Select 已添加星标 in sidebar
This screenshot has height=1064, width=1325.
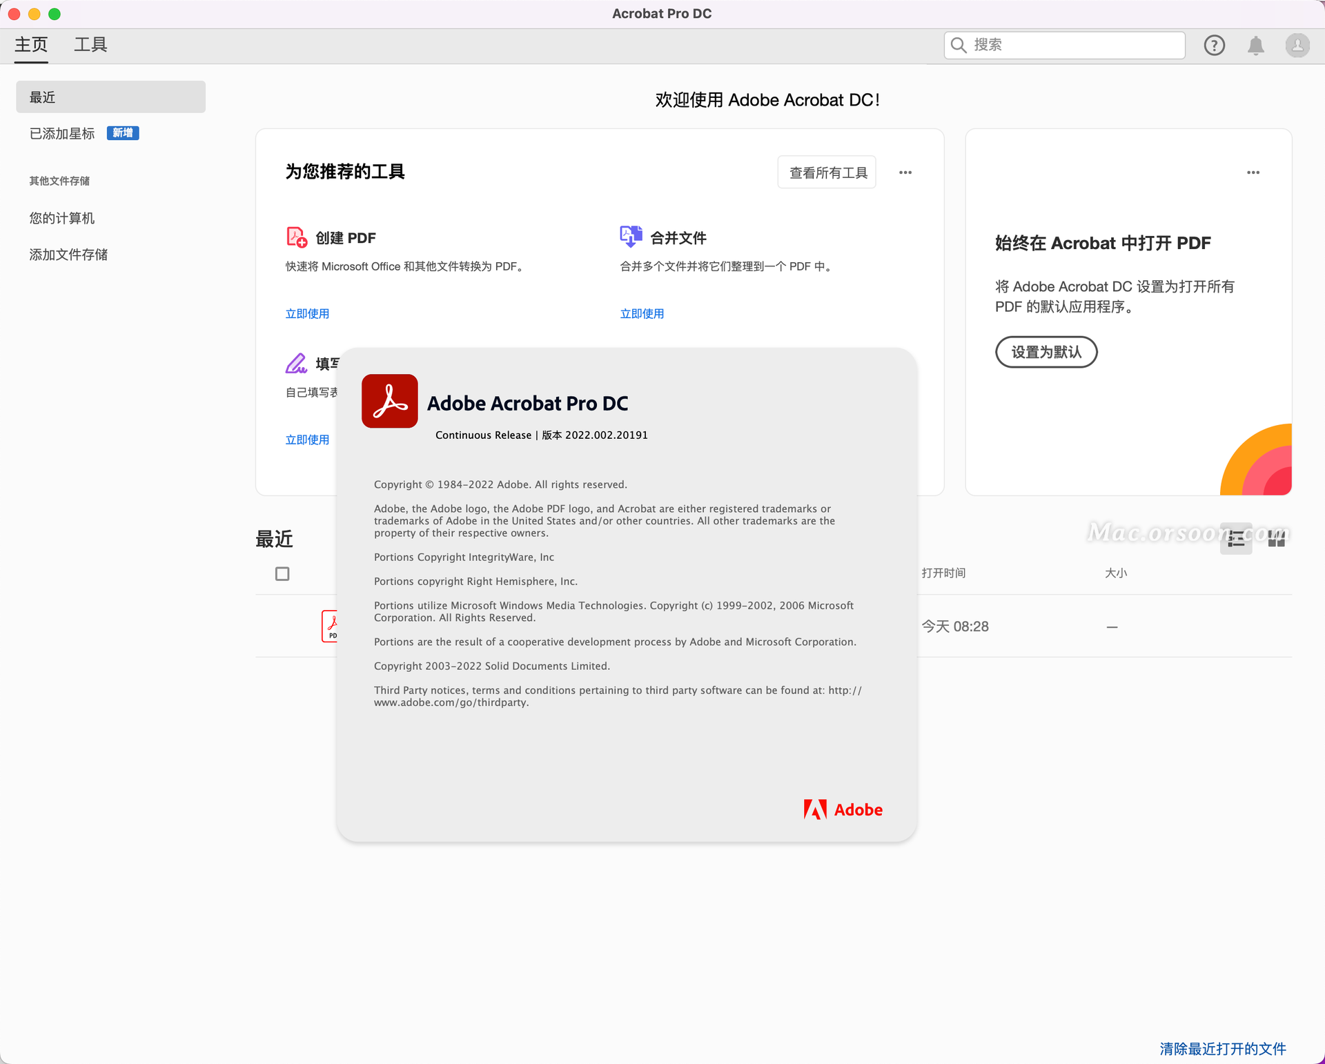tap(61, 133)
